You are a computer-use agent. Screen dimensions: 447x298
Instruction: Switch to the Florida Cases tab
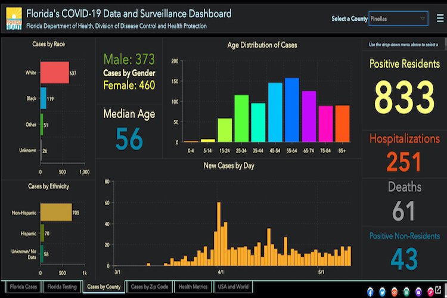(x=23, y=287)
